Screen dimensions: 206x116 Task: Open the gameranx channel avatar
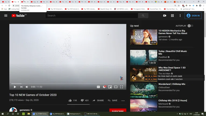pyautogui.click(x=13, y=110)
